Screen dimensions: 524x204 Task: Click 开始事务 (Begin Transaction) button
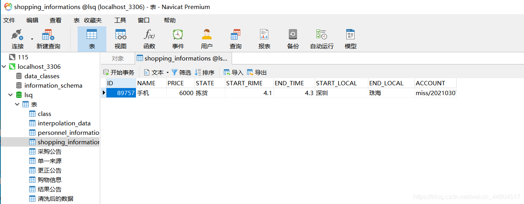click(119, 72)
